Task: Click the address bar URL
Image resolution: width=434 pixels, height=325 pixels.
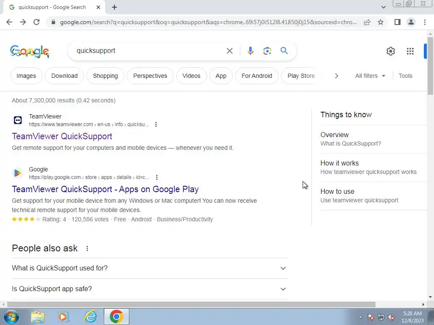Action: click(208, 22)
